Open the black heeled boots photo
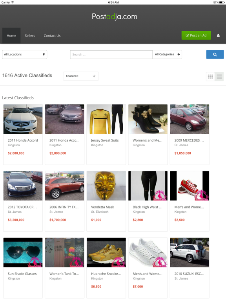The height and width of the screenshot is (302, 226). pyautogui.click(x=148, y=119)
